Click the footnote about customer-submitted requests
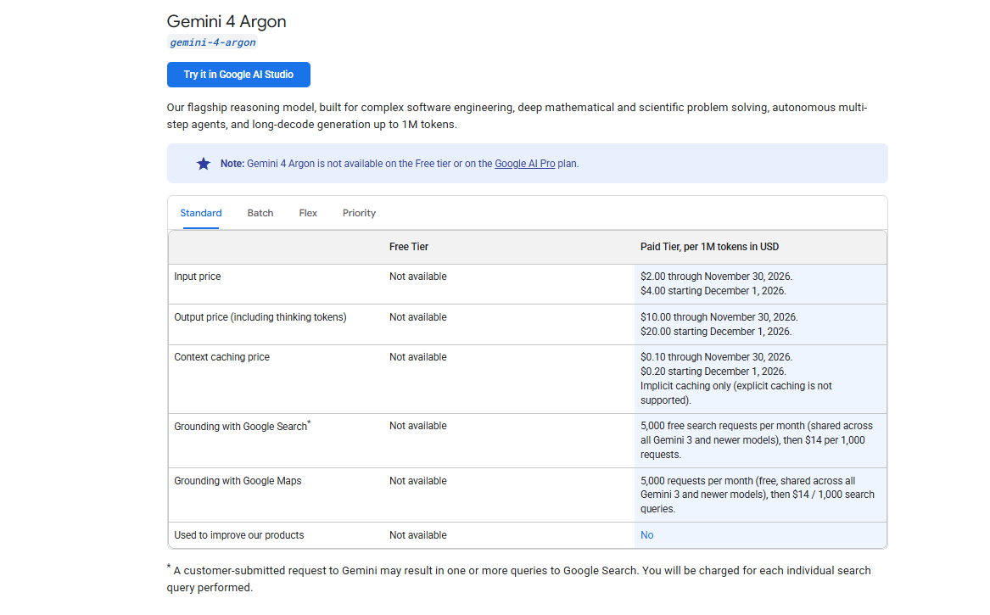Screen dimensions: 990x615 coord(519,579)
